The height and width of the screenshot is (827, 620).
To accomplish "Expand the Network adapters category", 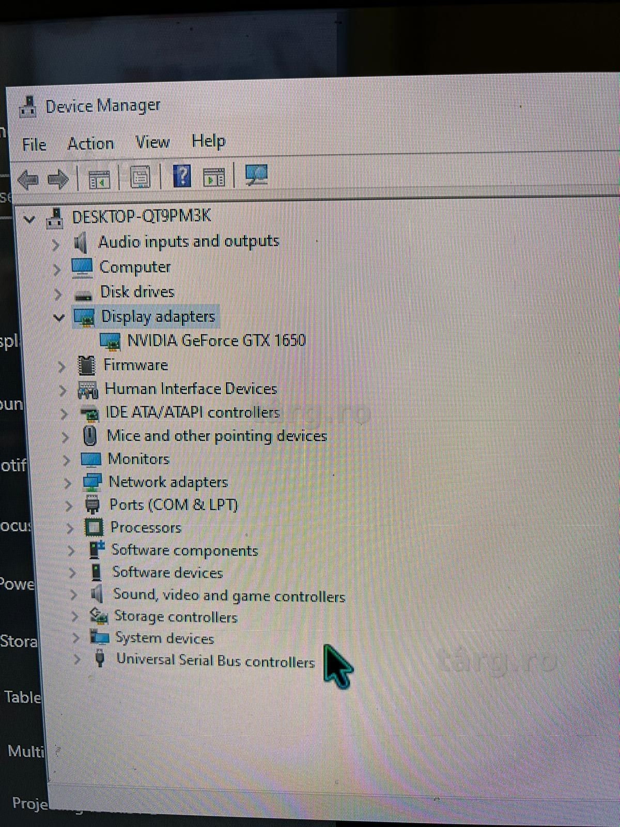I will coord(68,483).
